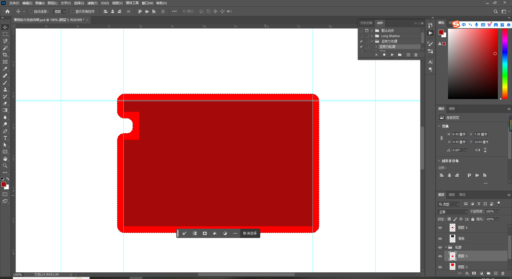This screenshot has height=279, width=512.
Task: Select the Crop tool
Action: [x=5, y=55]
